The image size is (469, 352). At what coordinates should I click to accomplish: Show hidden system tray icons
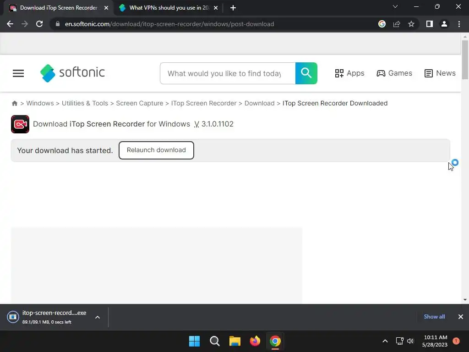point(385,341)
